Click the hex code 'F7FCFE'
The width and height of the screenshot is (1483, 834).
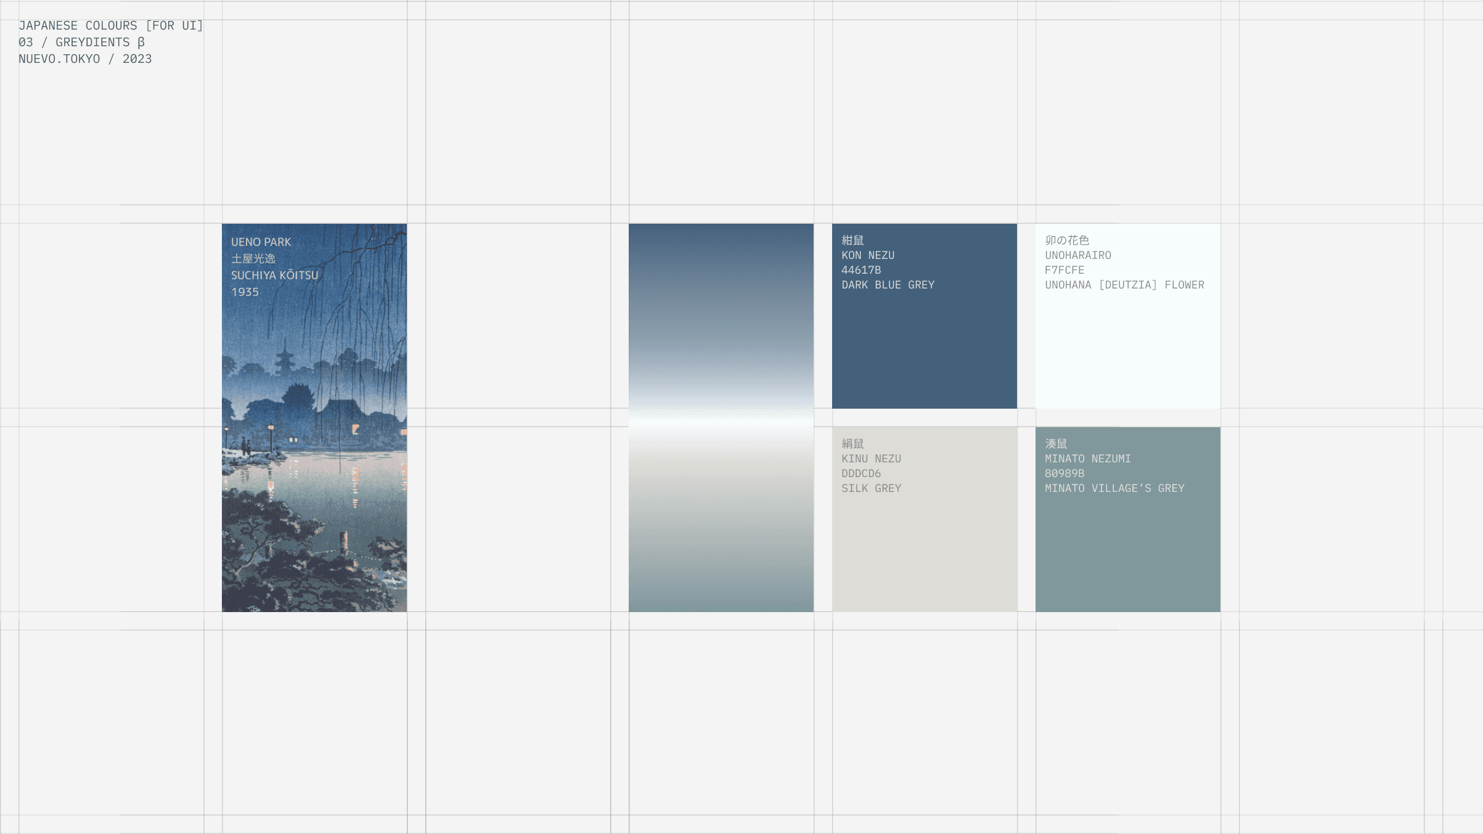click(x=1064, y=269)
